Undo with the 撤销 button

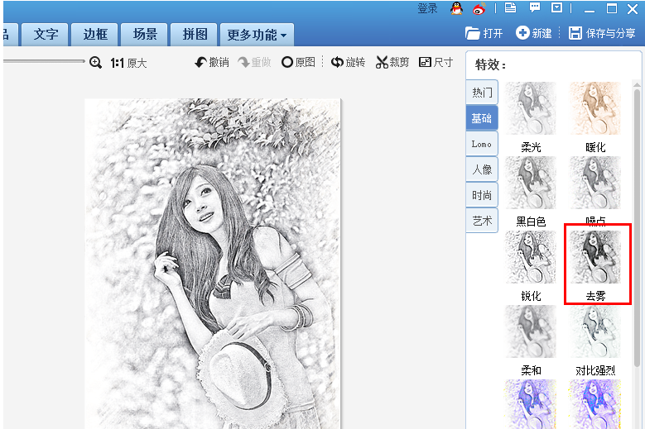click(212, 63)
